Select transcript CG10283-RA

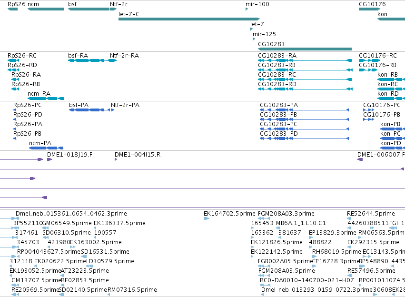point(305,60)
